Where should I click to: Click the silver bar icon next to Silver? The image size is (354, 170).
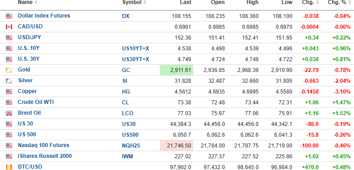[x=9, y=81]
